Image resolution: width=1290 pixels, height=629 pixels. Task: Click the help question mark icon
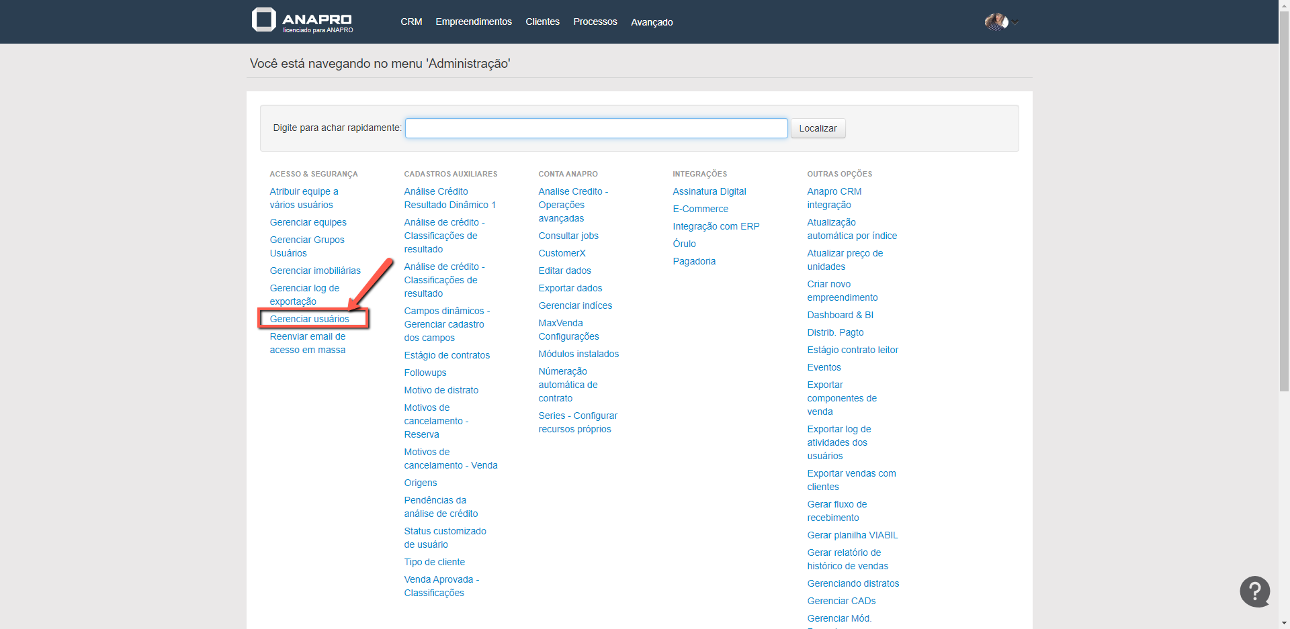(x=1254, y=591)
